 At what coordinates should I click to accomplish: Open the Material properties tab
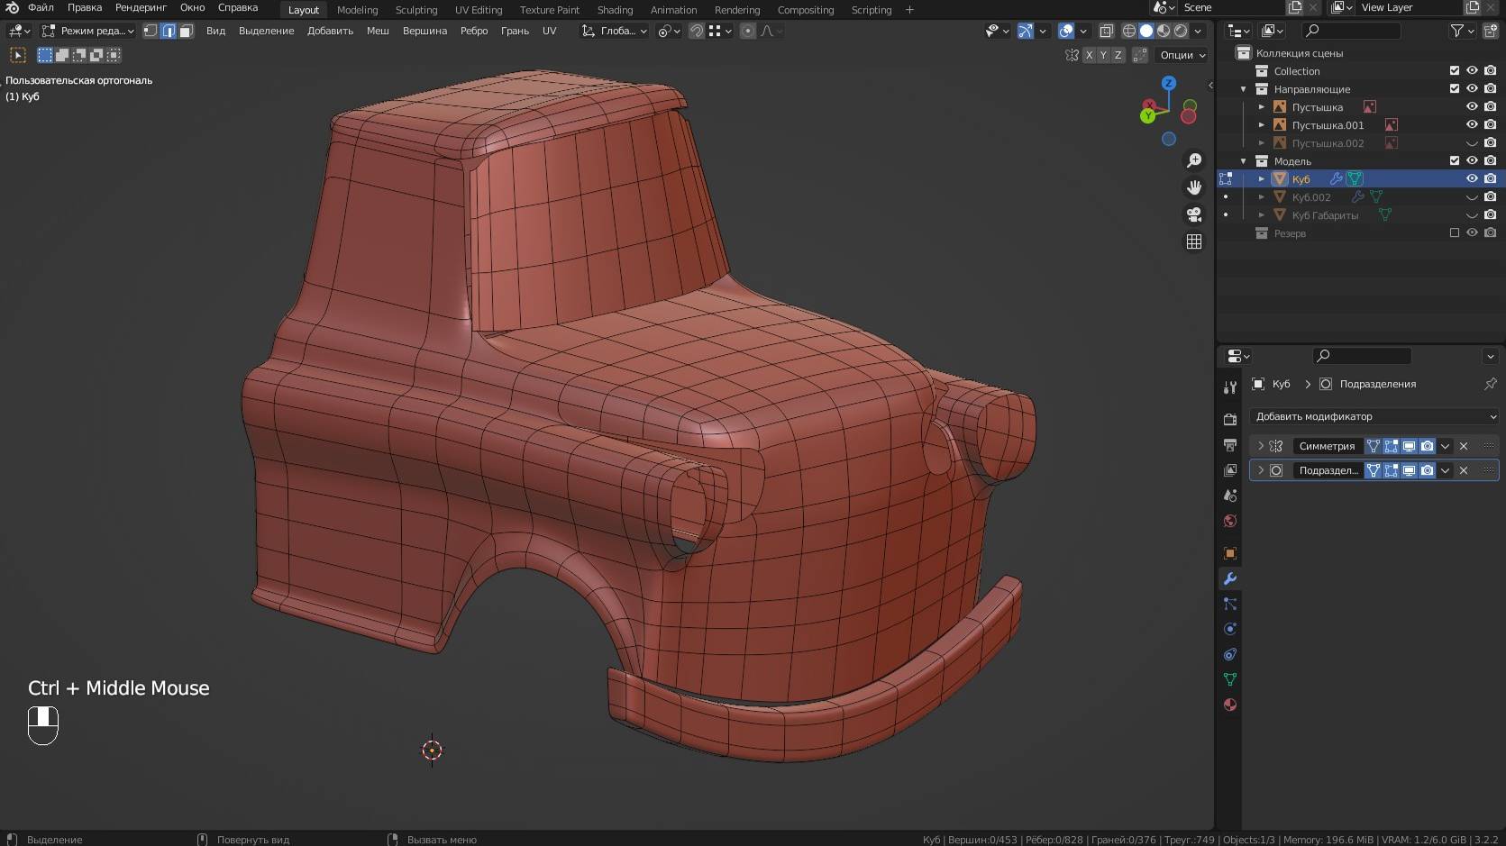[1230, 705]
